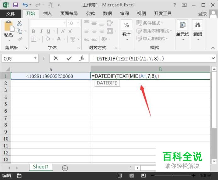Switch to Normal view in status bar
The height and width of the screenshot is (180, 218).
120,176
